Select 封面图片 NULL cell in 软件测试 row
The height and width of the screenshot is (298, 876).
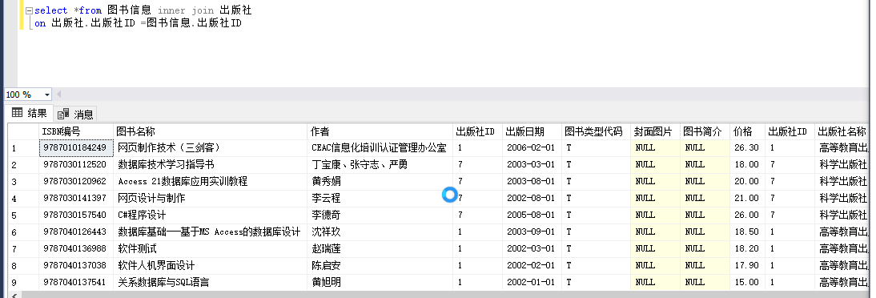pyautogui.click(x=655, y=249)
